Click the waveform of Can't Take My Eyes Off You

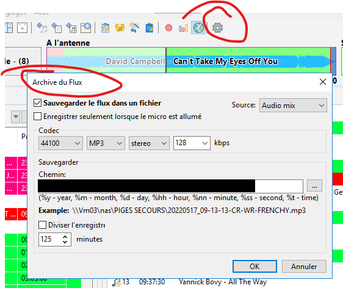point(248,60)
